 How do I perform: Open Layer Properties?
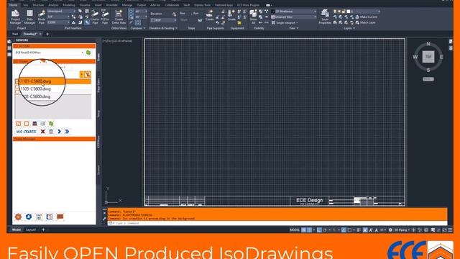(325, 17)
